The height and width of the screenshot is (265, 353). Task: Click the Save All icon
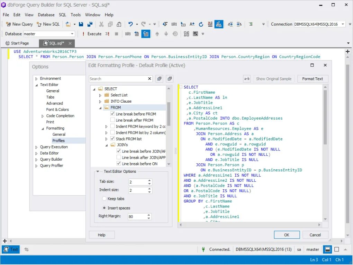[90, 24]
